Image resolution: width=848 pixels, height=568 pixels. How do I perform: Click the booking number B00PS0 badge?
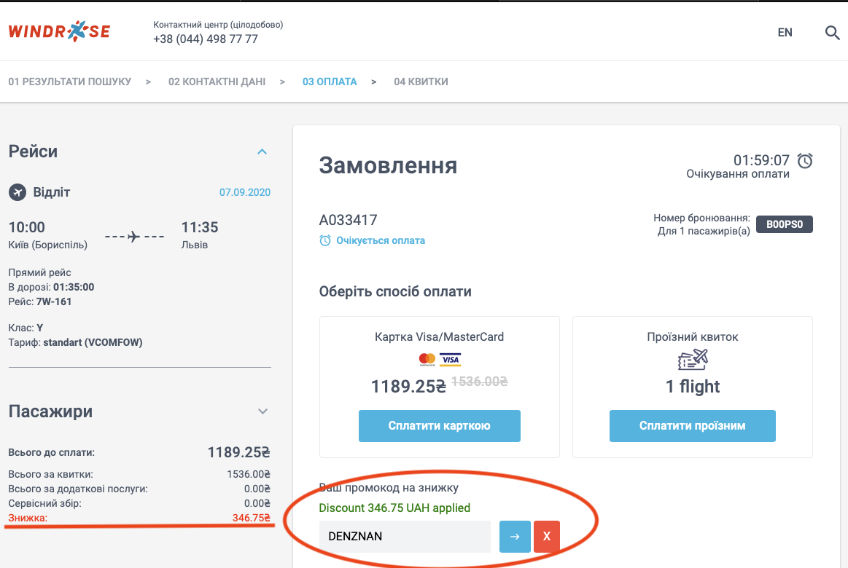click(x=784, y=224)
